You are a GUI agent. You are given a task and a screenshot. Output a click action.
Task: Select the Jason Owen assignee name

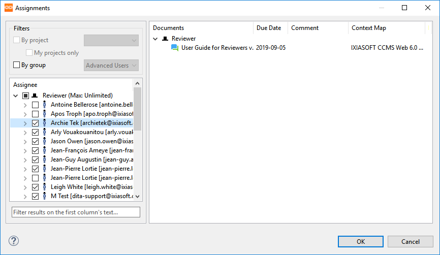click(x=92, y=141)
